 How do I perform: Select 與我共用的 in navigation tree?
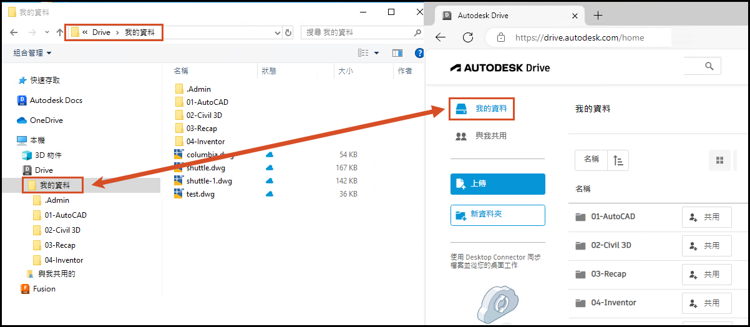coord(51,274)
